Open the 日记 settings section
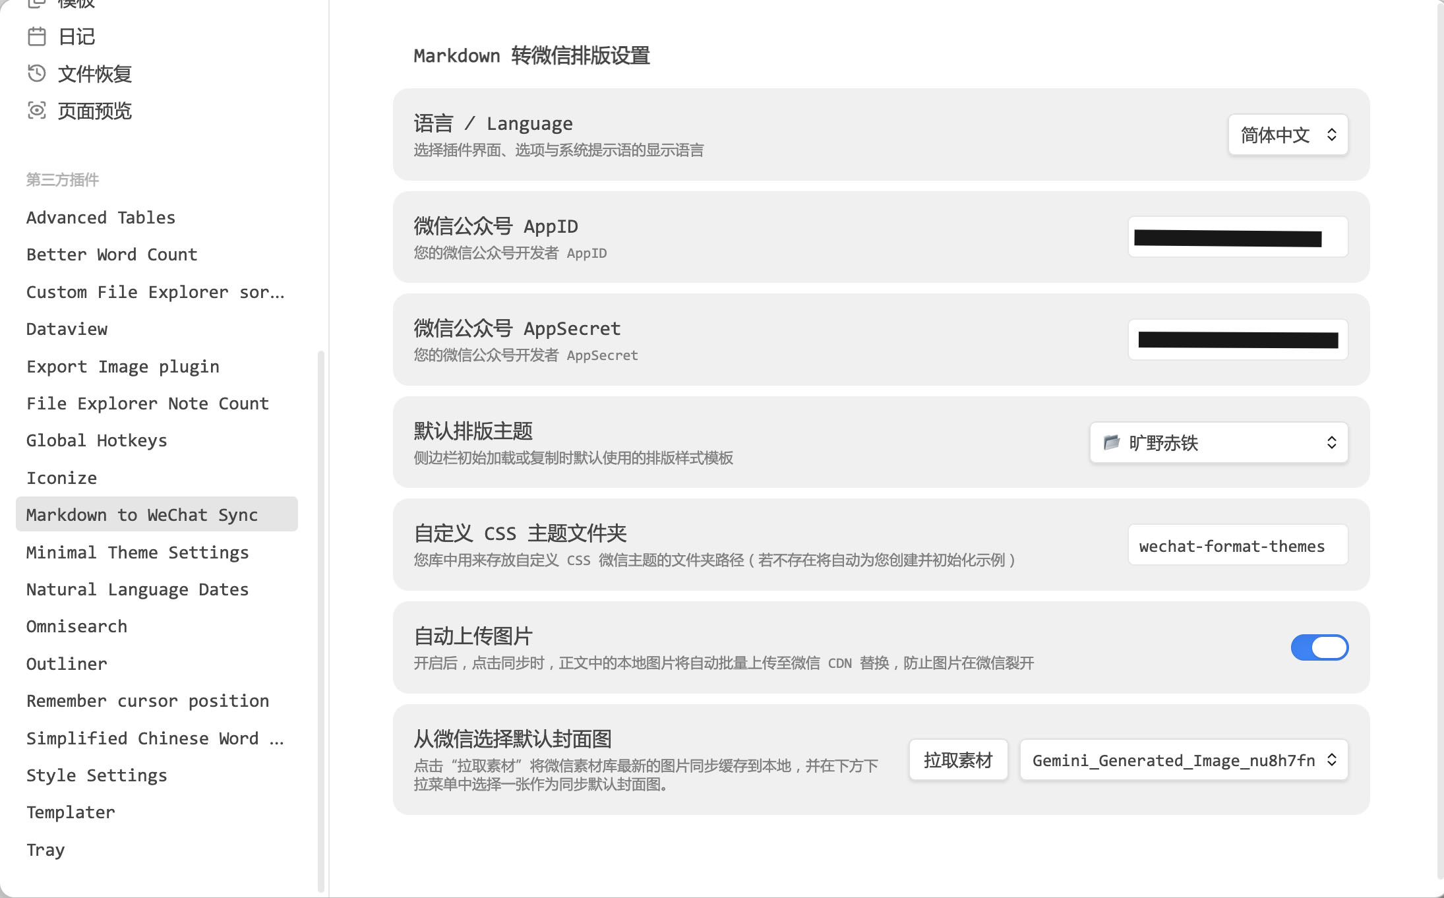 click(x=157, y=36)
